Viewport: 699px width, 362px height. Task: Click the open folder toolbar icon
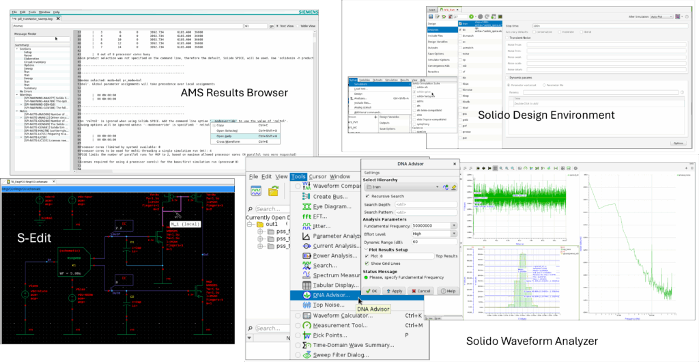(274, 192)
